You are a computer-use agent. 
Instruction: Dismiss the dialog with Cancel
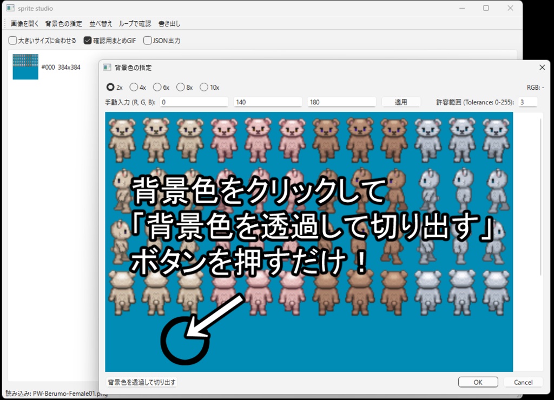pyautogui.click(x=523, y=382)
